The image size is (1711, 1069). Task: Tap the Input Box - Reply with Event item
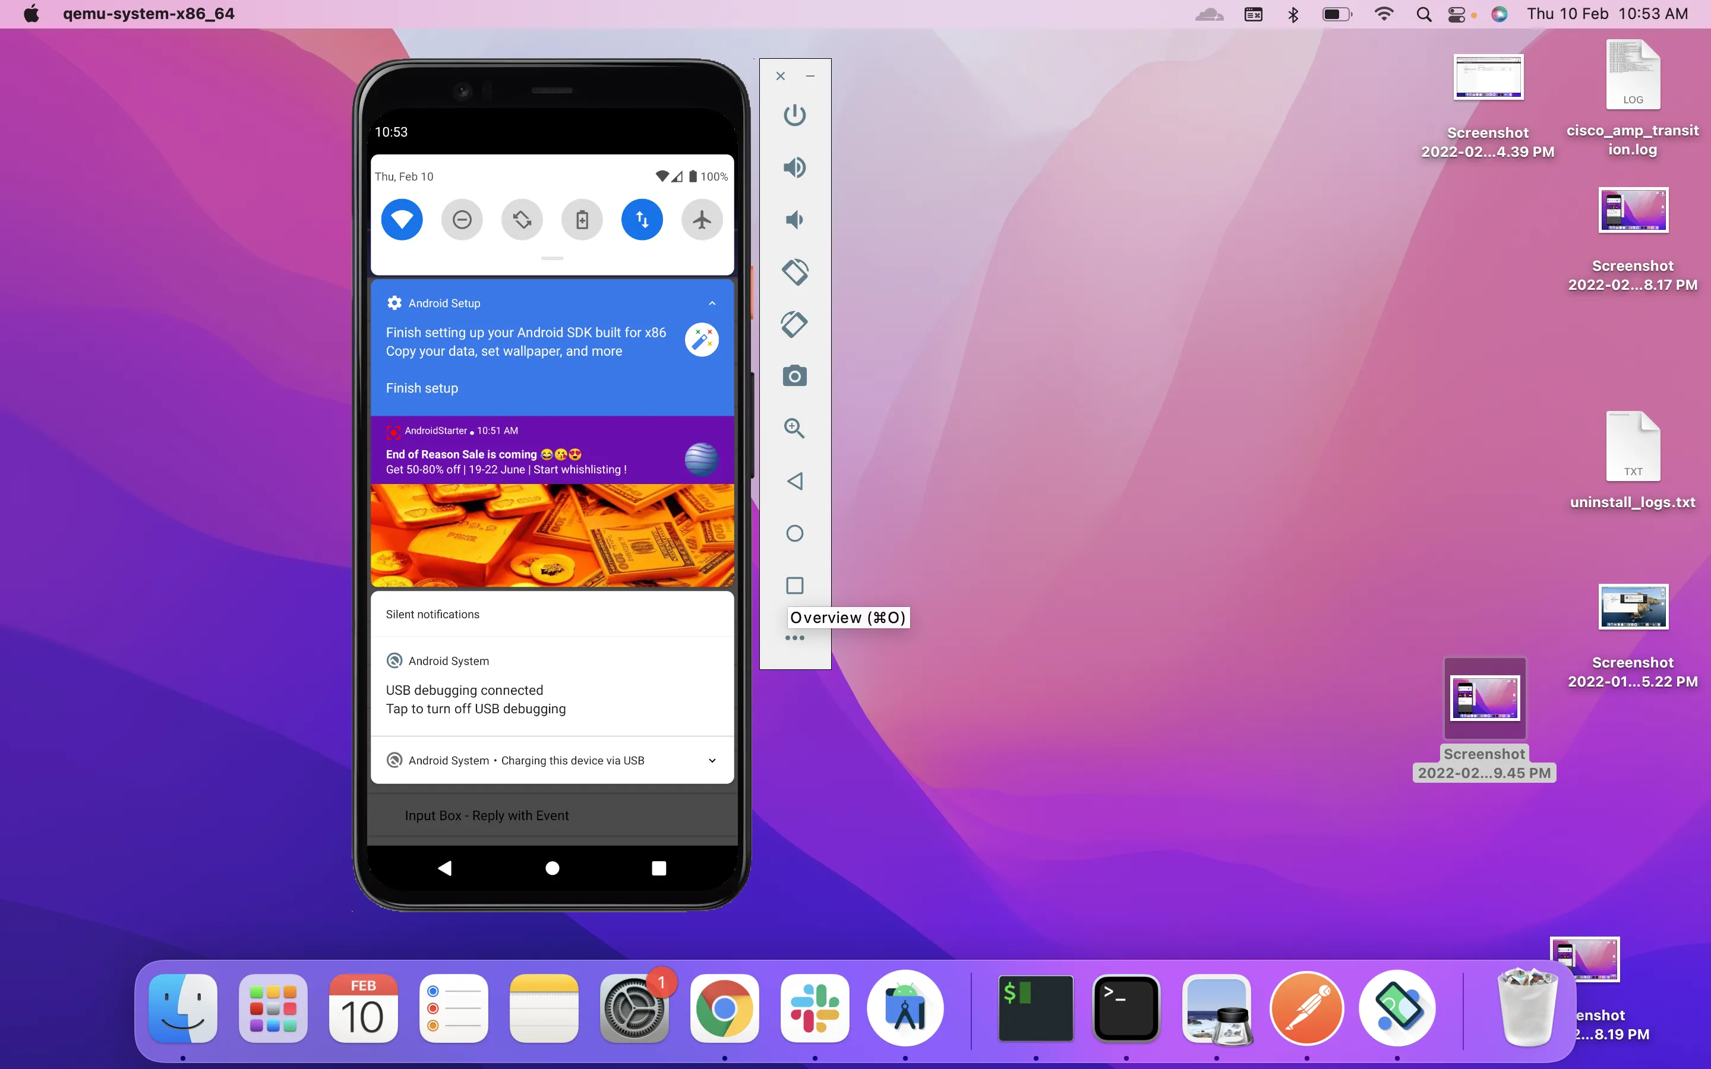pos(552,816)
